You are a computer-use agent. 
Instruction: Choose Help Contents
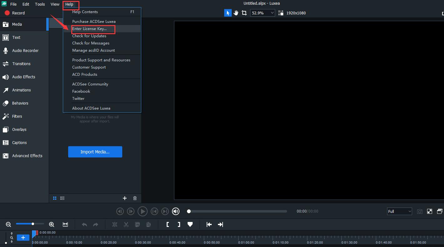click(102, 12)
